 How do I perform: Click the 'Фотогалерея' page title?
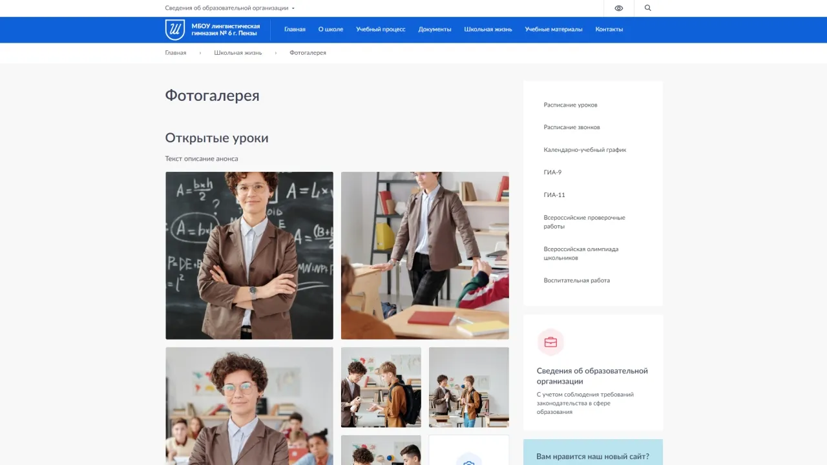212,96
